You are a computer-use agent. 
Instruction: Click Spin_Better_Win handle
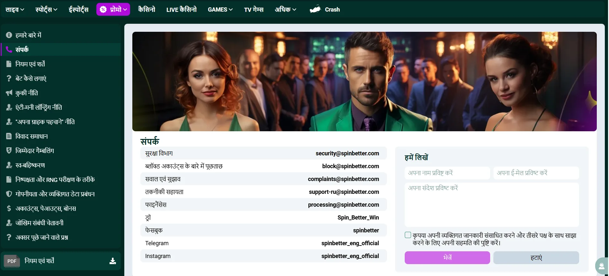358,218
